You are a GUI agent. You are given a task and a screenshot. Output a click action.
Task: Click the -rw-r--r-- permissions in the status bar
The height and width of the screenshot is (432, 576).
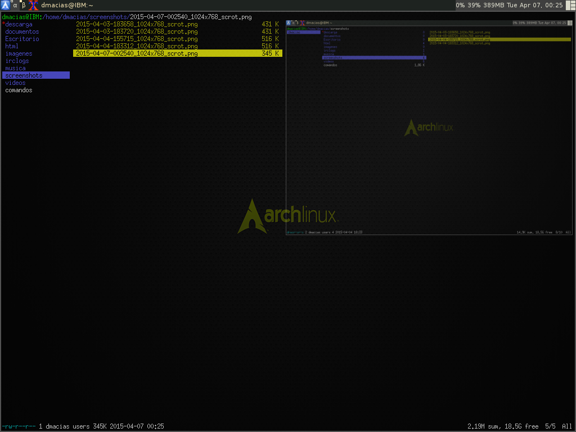[x=19, y=426]
